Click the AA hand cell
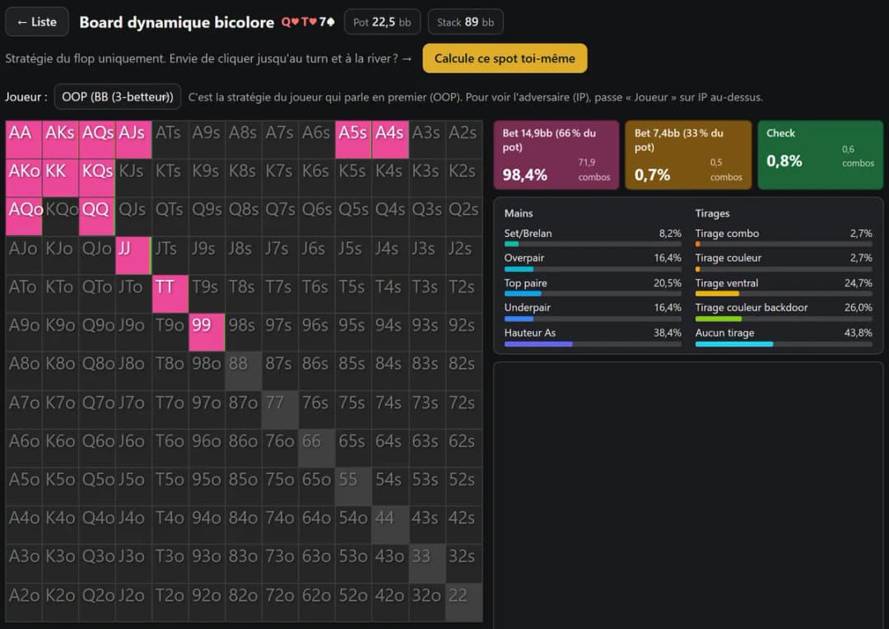889x629 pixels. (x=23, y=139)
